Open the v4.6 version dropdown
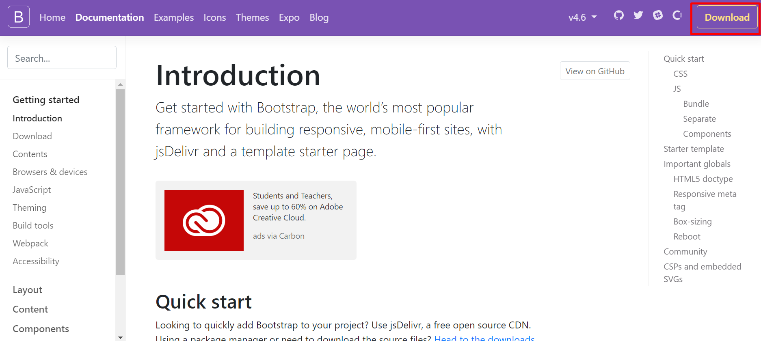The height and width of the screenshot is (341, 761). click(582, 17)
